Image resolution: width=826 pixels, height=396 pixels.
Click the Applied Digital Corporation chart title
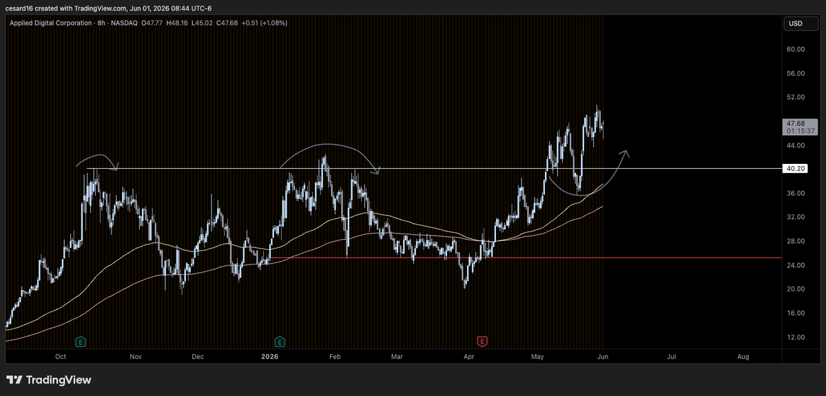point(50,23)
